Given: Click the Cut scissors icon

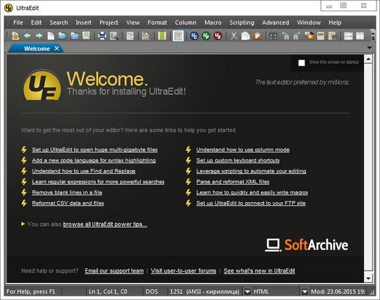Looking at the screenshot, I should [233, 36].
